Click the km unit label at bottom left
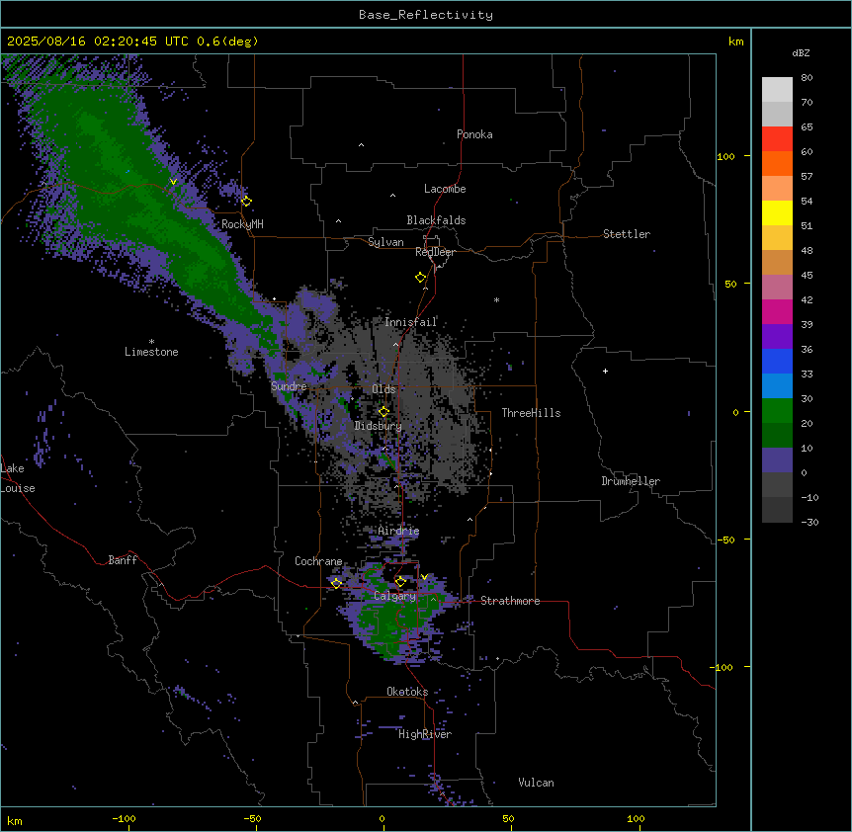The width and height of the screenshot is (852, 832). point(14,821)
